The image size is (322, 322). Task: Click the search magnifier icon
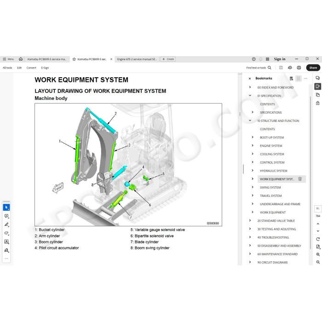270,68
